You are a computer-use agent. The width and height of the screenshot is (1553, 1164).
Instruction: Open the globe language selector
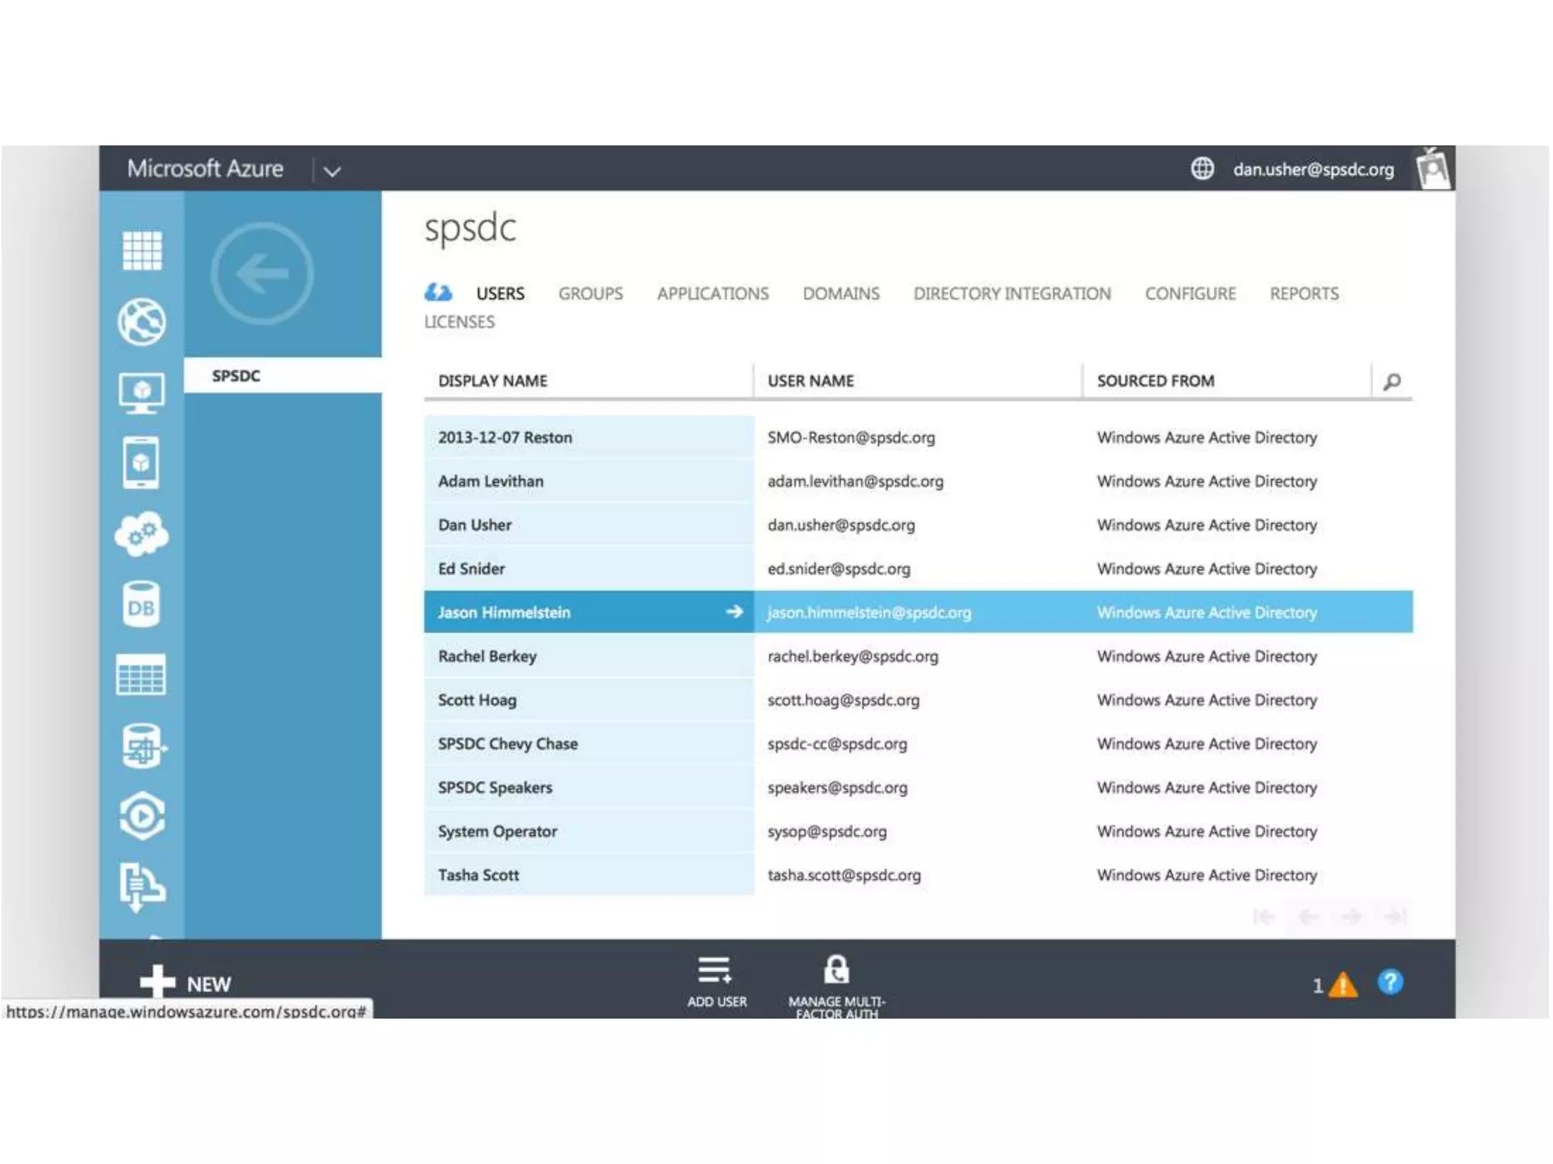pyautogui.click(x=1202, y=168)
